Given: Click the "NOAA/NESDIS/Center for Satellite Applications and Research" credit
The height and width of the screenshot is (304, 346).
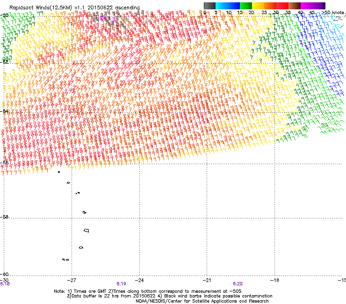Looking at the screenshot, I should [202, 301].
